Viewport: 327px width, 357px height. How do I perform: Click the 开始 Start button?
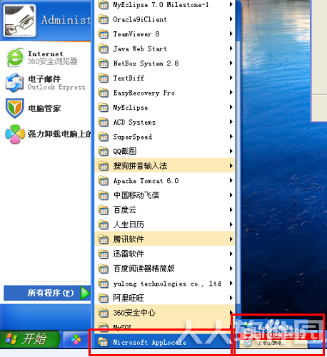30,339
